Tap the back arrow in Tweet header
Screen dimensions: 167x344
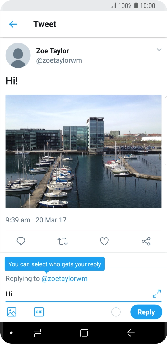click(13, 24)
